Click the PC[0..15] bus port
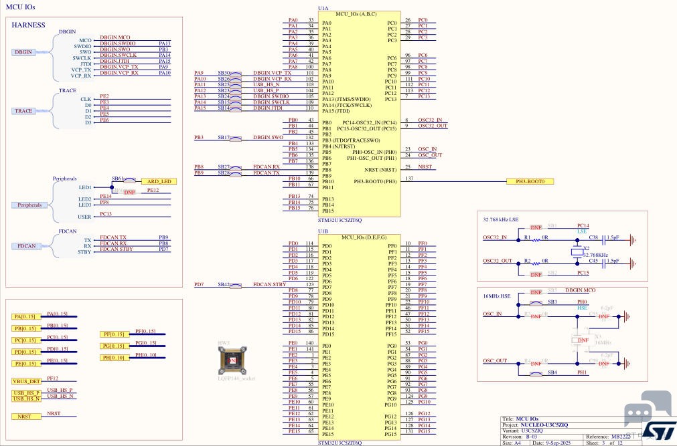677x446 pixels. 26,340
